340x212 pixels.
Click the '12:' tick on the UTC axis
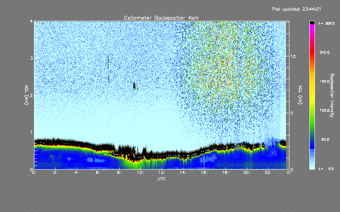point(162,173)
